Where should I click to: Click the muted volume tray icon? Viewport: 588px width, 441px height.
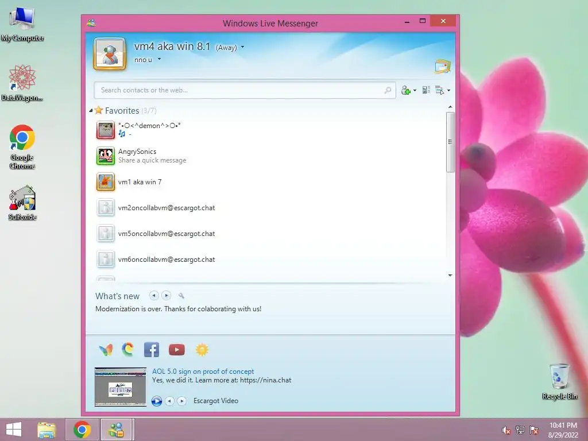506,430
